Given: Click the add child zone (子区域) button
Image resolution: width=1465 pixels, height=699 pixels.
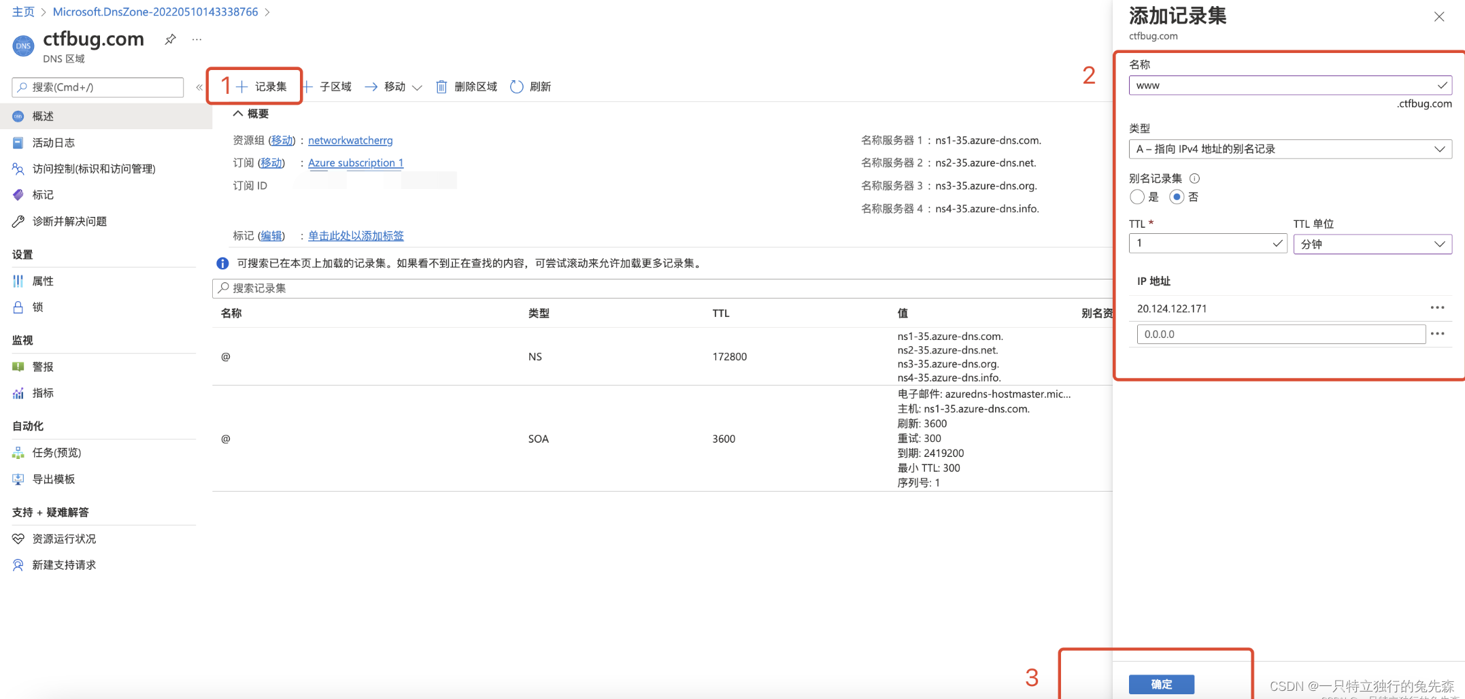Looking at the screenshot, I should click(327, 86).
